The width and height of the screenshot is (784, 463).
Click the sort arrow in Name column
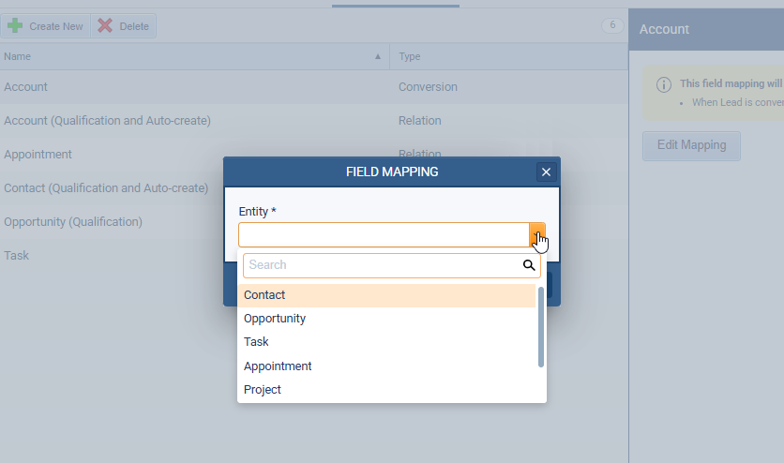click(378, 56)
